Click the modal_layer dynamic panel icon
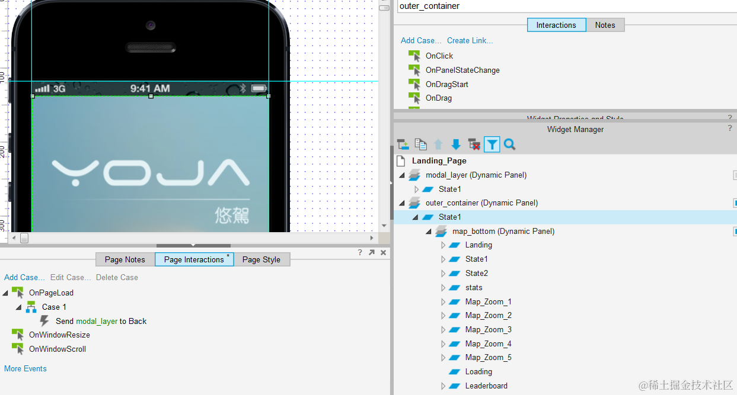Viewport: 737px width, 395px height. tap(414, 175)
